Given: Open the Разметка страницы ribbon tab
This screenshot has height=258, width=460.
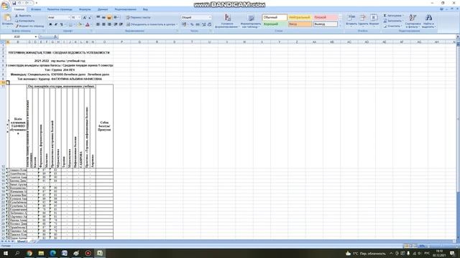Looking at the screenshot, I should click(60, 9).
